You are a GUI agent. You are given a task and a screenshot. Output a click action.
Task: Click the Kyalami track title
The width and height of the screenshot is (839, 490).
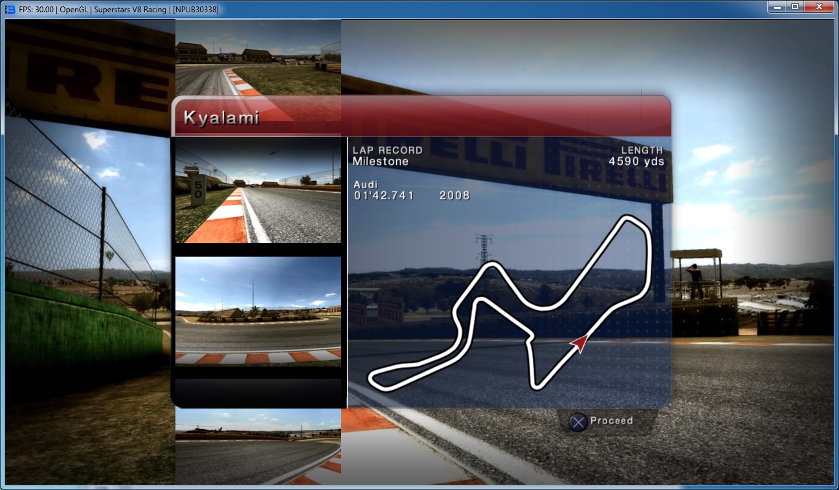click(x=221, y=118)
